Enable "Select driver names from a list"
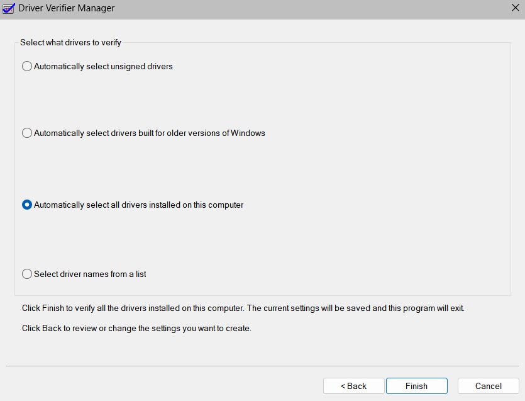The width and height of the screenshot is (525, 401). click(x=27, y=274)
